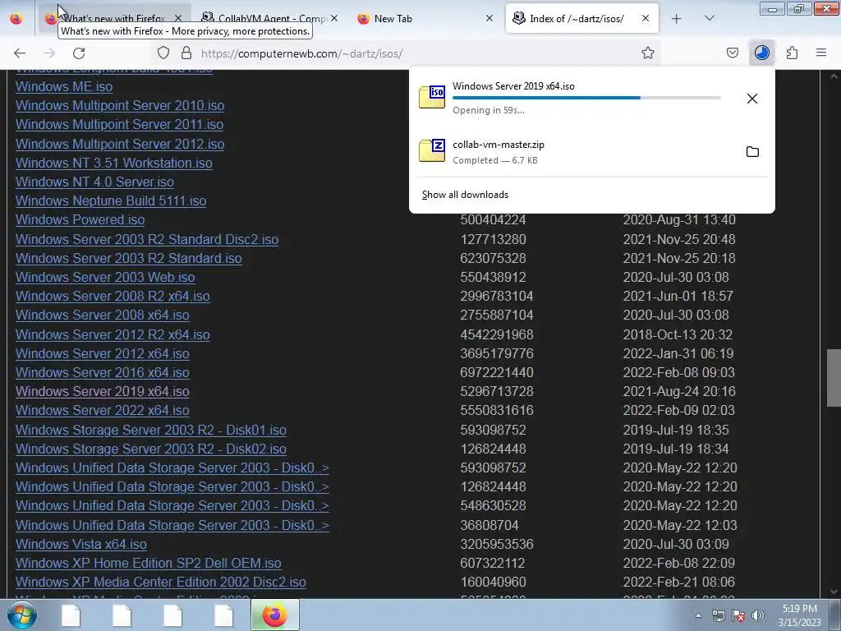Image resolution: width=841 pixels, height=631 pixels.
Task: Open Windows NT 4.0 Server.iso link
Action: pyautogui.click(x=94, y=182)
